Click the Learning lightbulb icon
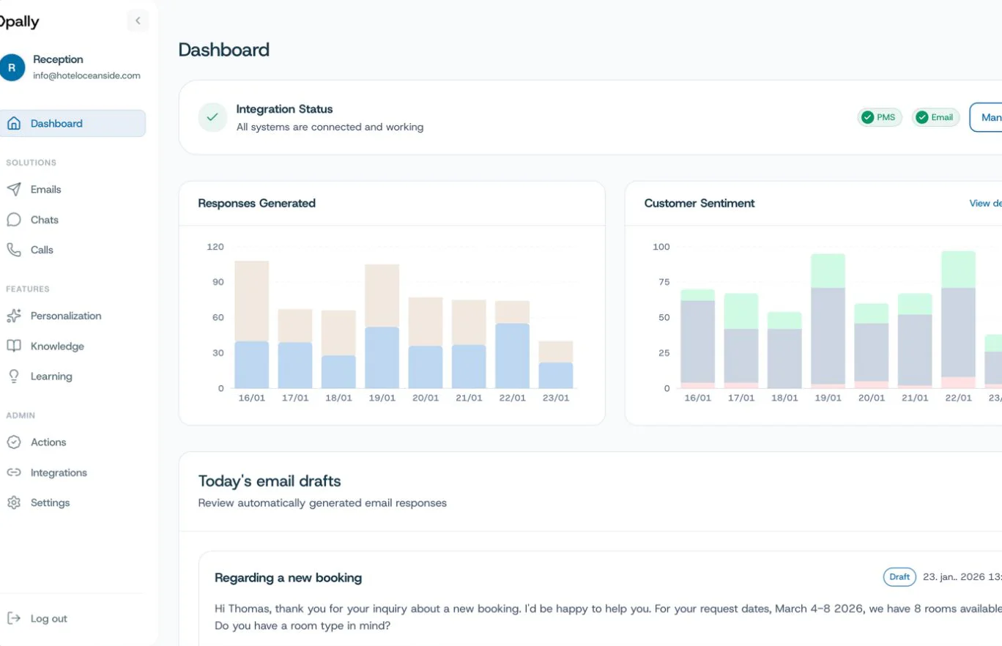The width and height of the screenshot is (1002, 646). [x=14, y=376]
